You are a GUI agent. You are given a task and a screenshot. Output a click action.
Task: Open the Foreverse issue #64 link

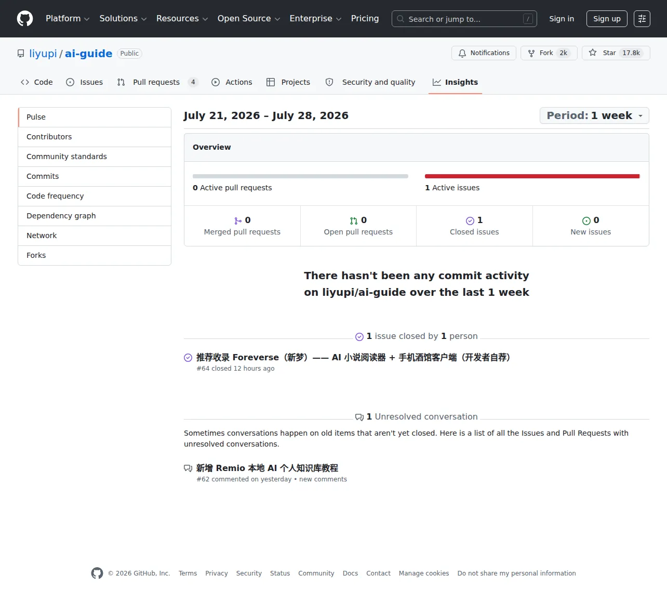click(x=353, y=358)
